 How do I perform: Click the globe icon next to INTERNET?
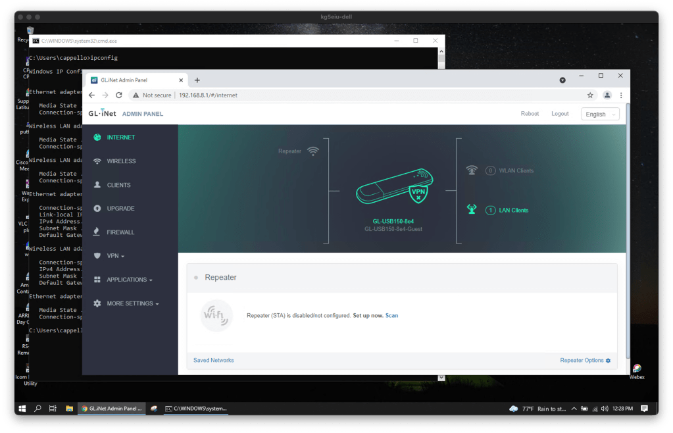(97, 138)
